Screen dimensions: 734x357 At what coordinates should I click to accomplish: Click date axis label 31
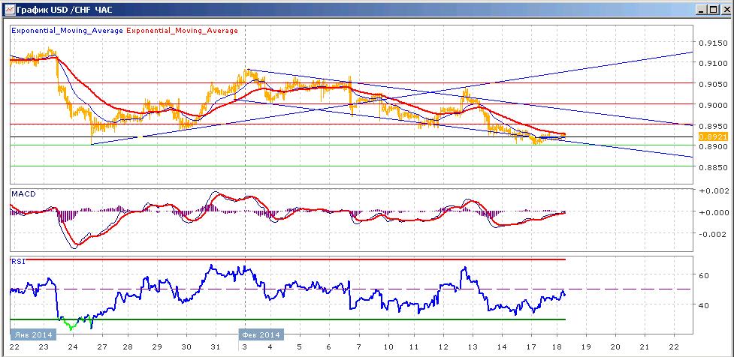[216, 348]
